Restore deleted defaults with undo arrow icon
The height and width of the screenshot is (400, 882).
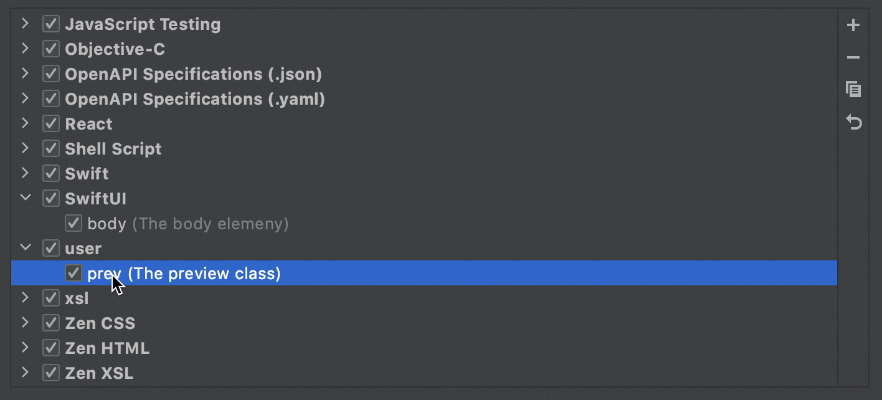(853, 121)
